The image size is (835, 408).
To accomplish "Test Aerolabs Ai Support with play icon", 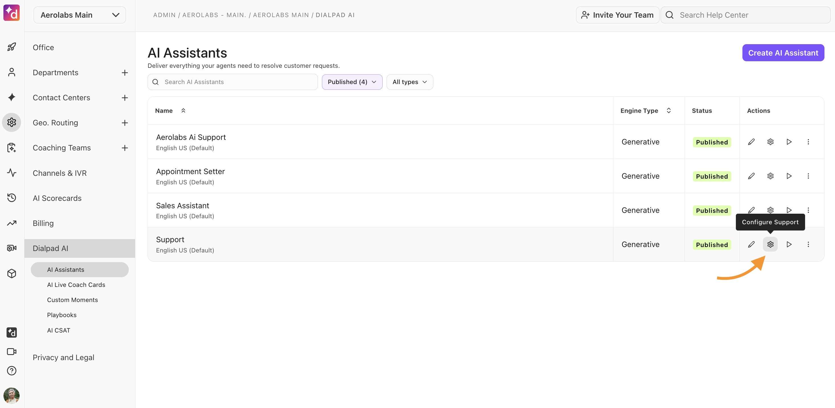I will pyautogui.click(x=789, y=142).
